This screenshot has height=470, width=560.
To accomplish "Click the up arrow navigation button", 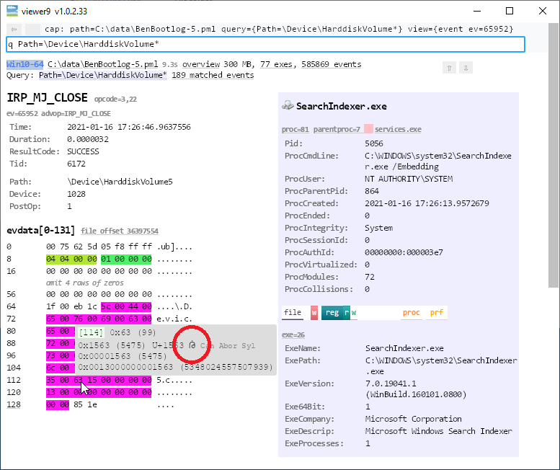I will (x=449, y=68).
